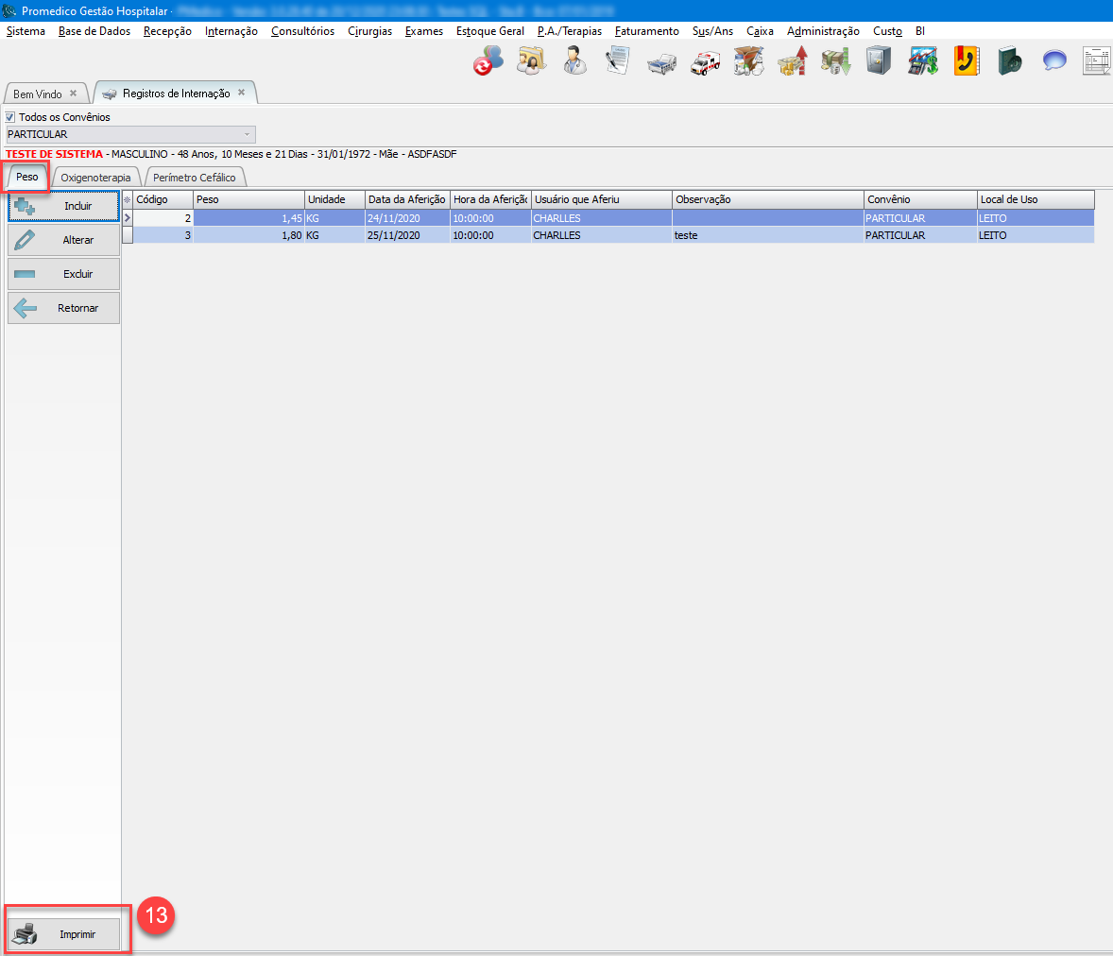Viewport: 1113px width, 956px height.
Task: Click the Alterar button
Action: (x=64, y=240)
